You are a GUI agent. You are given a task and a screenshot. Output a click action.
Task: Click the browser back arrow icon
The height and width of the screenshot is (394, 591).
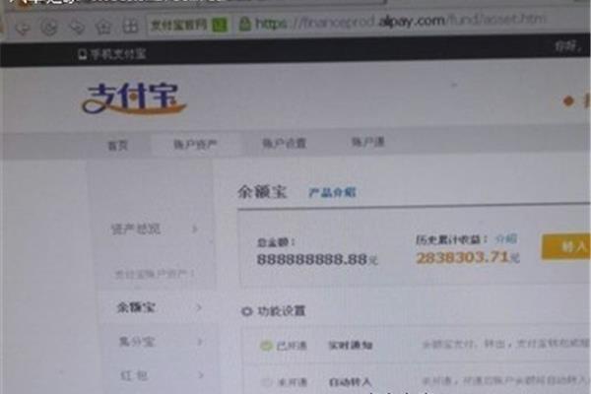22,28
